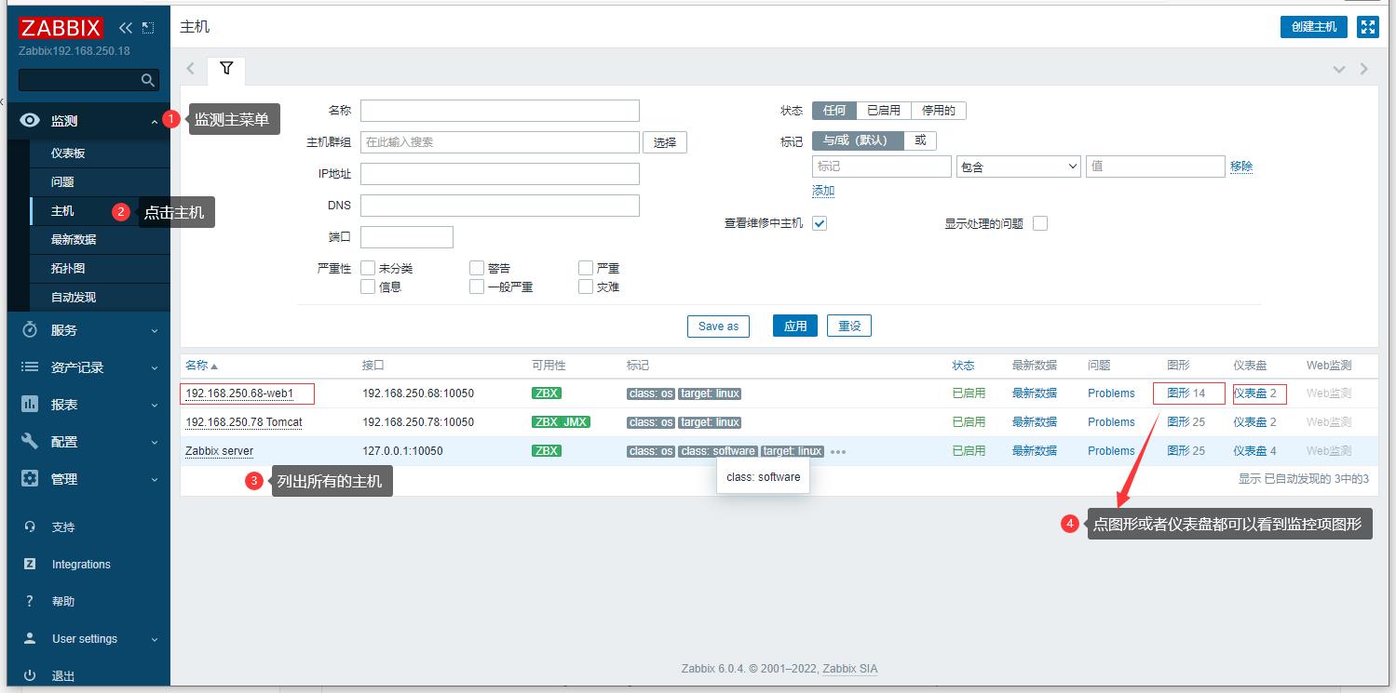The width and height of the screenshot is (1396, 693).
Task: Click the IP地址 input field
Action: click(500, 174)
